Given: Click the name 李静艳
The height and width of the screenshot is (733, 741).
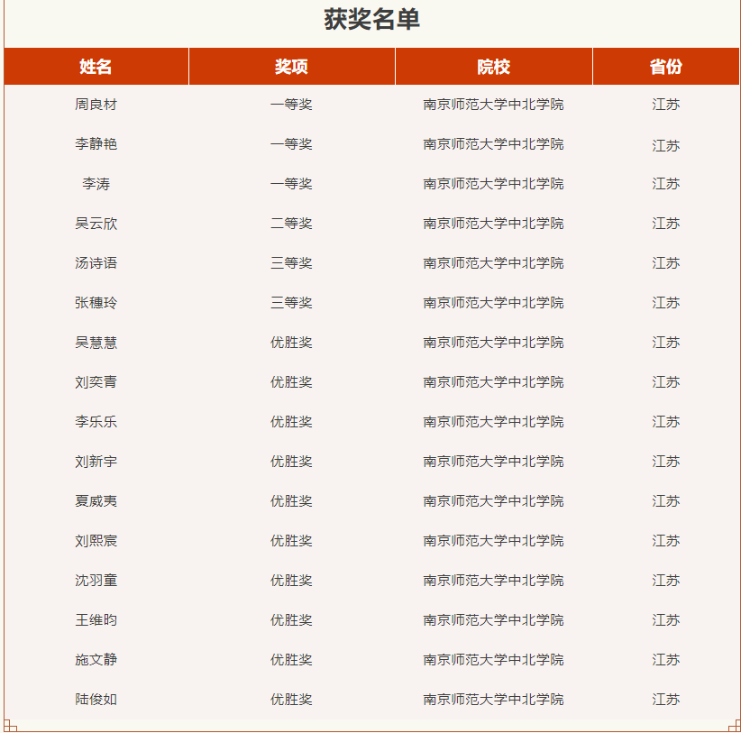Looking at the screenshot, I should pos(96,144).
